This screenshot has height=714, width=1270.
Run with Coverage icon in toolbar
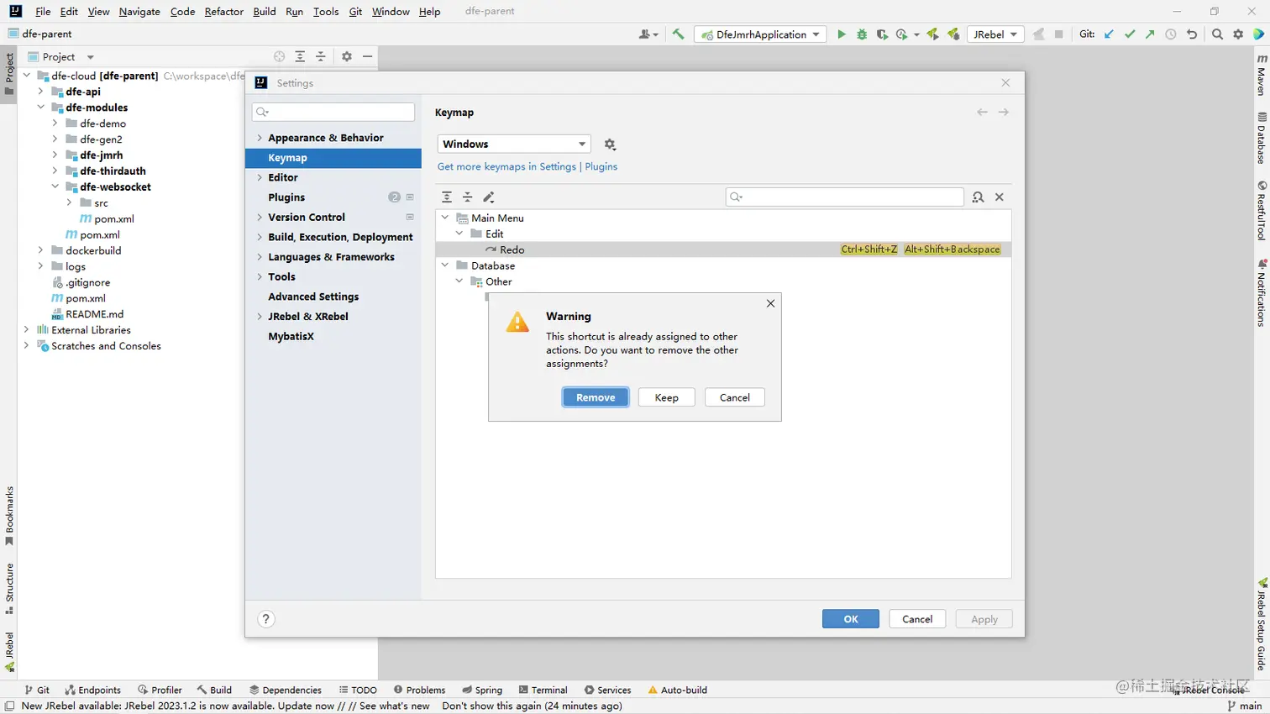click(881, 34)
